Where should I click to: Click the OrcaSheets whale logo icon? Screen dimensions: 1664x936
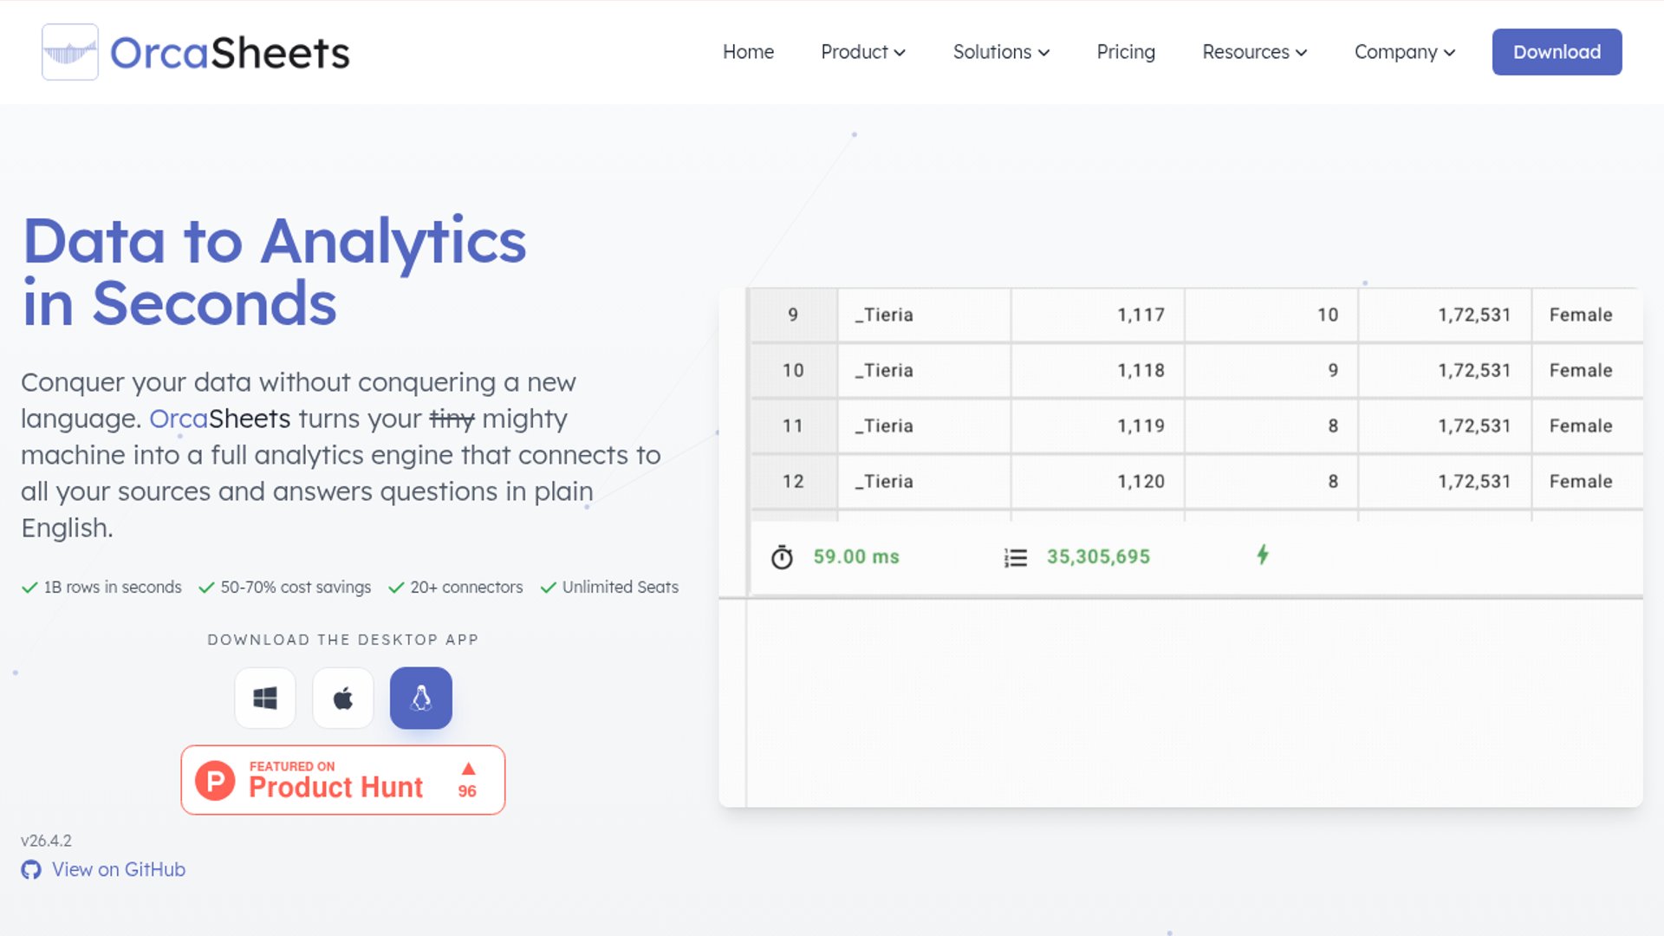pos(69,52)
